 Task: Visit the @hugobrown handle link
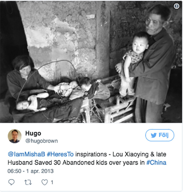41,141
